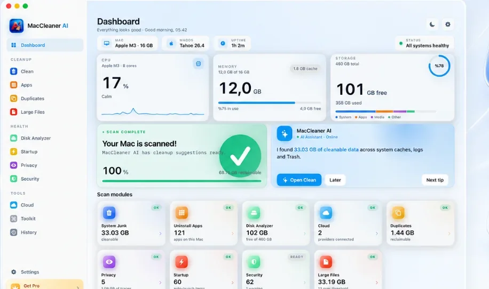Open Disk Analyzer from the sidebar
Screen dimensions: 489x289
pos(45,138)
